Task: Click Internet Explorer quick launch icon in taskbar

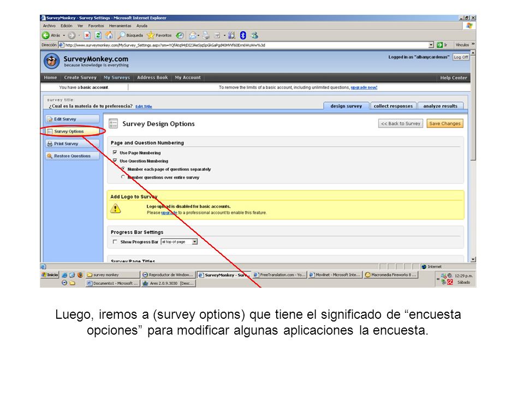Action: pyautogui.click(x=64, y=275)
